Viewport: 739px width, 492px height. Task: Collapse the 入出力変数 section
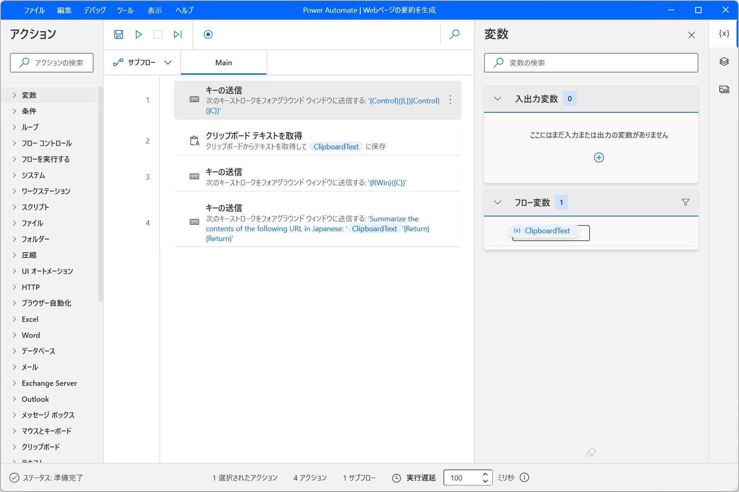(x=498, y=98)
